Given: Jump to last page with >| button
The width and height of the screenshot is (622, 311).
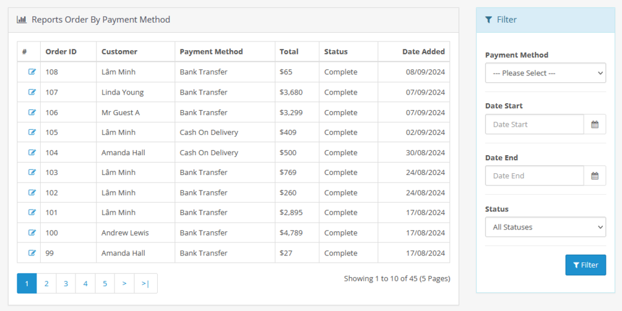Looking at the screenshot, I should pyautogui.click(x=145, y=283).
